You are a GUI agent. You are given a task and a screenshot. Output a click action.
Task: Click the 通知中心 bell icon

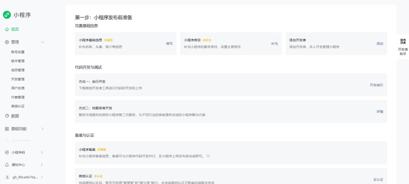[7, 165]
